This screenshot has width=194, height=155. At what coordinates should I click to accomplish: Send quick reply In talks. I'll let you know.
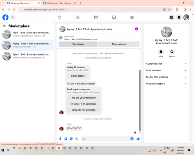[83, 104]
